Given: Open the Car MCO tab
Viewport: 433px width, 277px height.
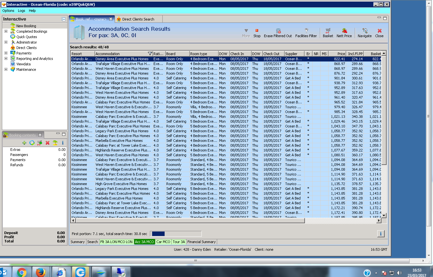Looking at the screenshot, I should pyautogui.click(x=163, y=242).
